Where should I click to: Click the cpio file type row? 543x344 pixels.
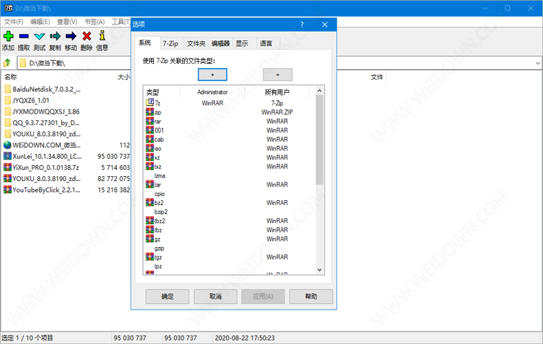(159, 194)
